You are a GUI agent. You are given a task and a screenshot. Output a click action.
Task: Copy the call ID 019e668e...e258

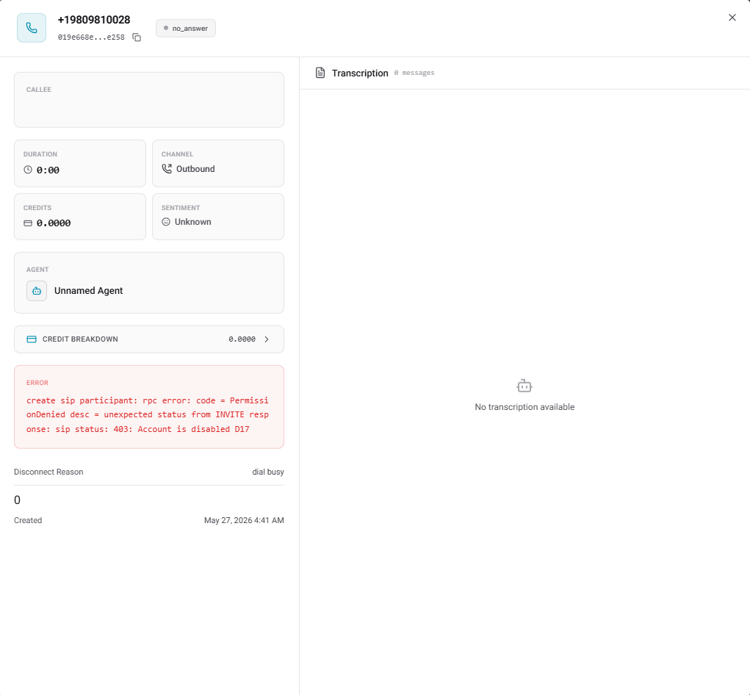(x=137, y=37)
